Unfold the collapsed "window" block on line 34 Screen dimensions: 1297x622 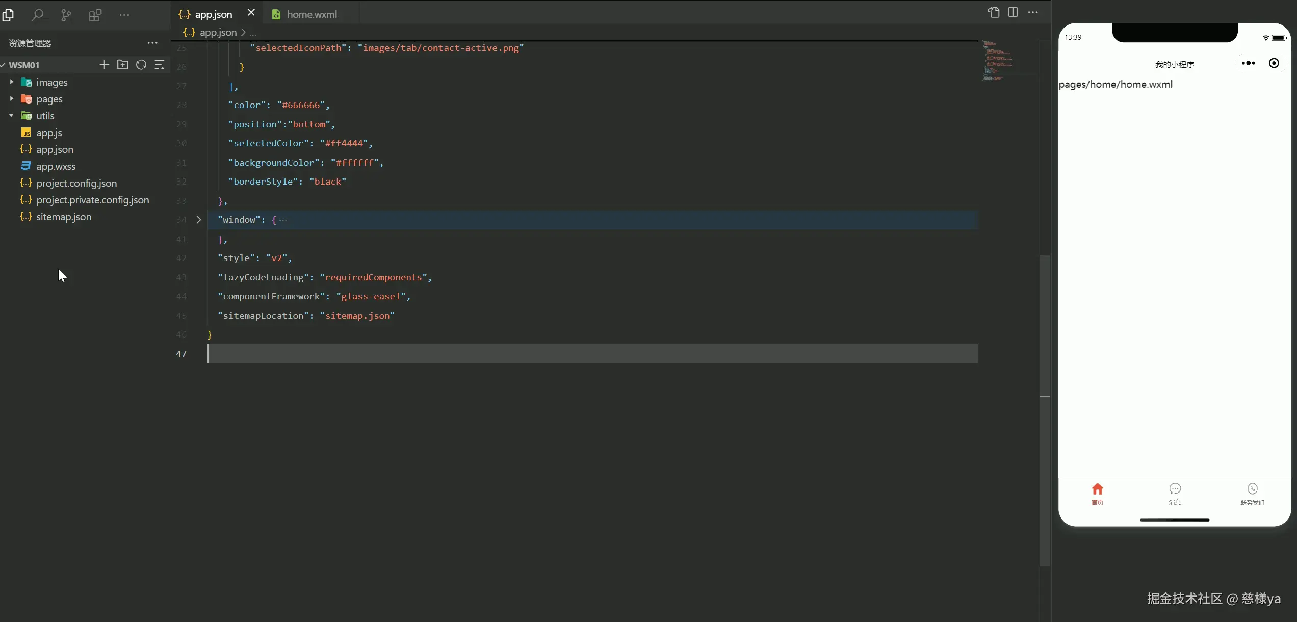click(199, 220)
